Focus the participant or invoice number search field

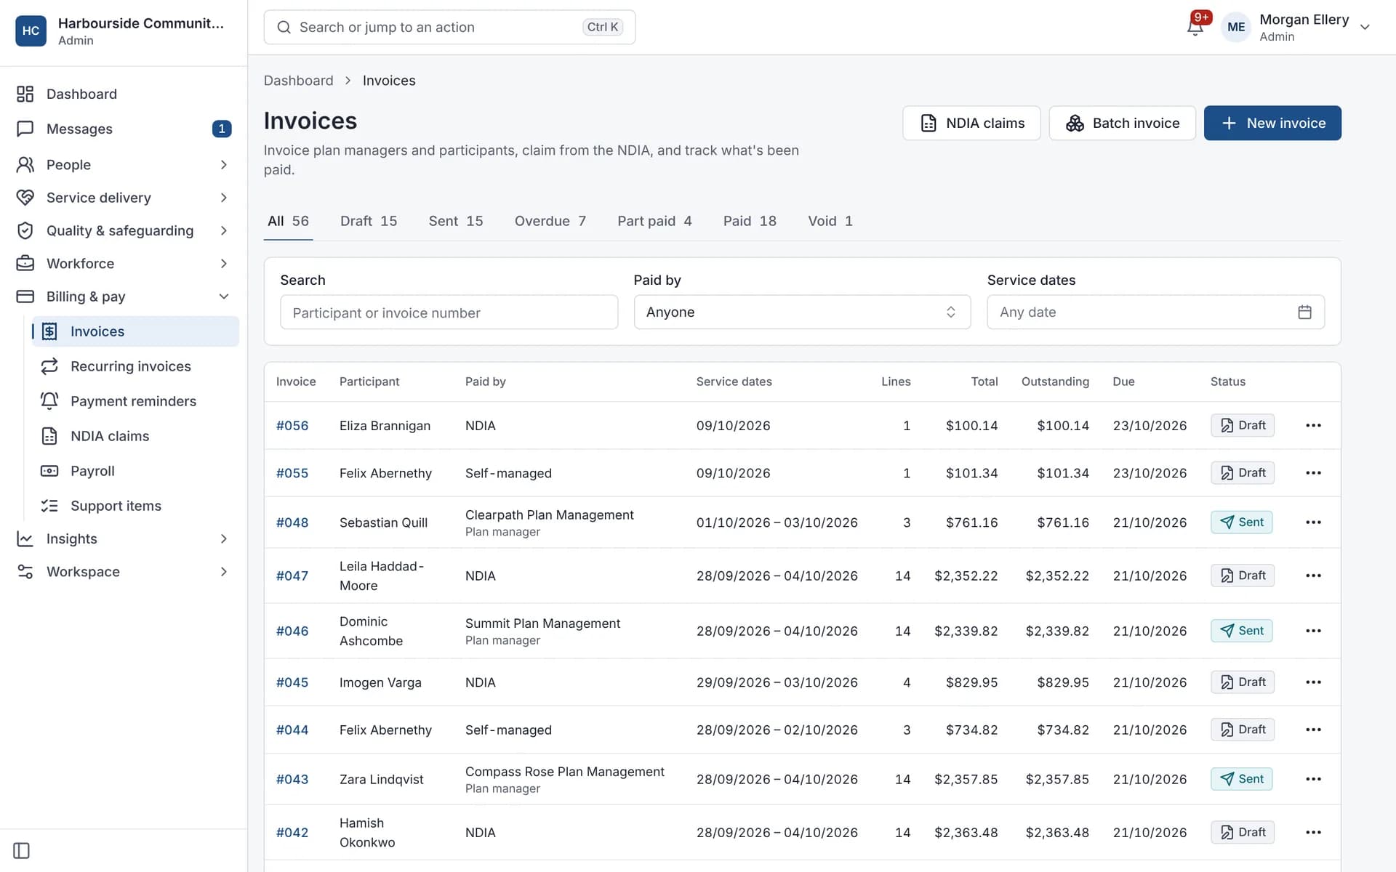point(449,312)
